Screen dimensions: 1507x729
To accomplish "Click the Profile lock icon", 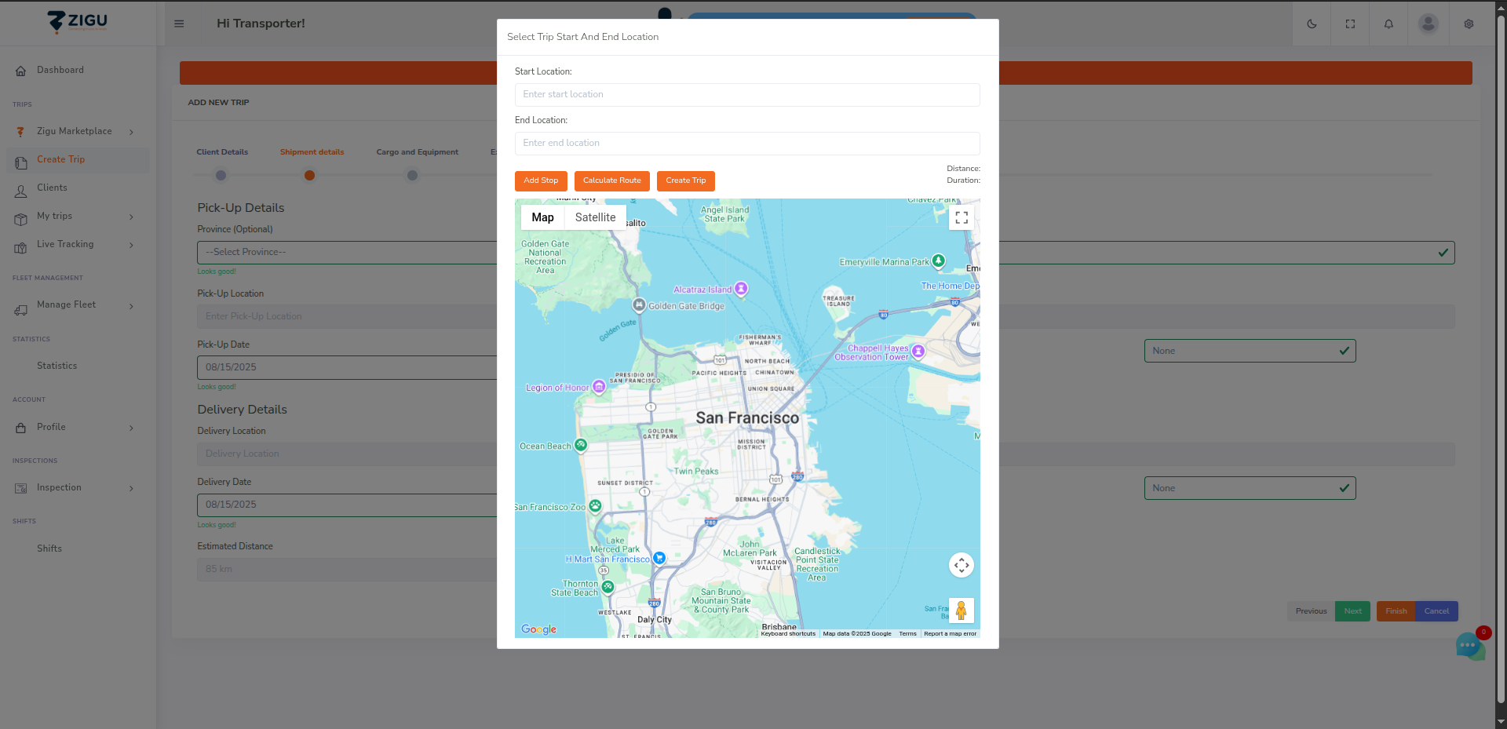I will point(21,428).
